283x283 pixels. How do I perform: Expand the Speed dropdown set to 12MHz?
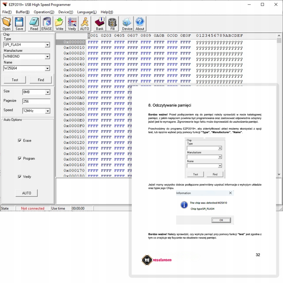(48, 111)
